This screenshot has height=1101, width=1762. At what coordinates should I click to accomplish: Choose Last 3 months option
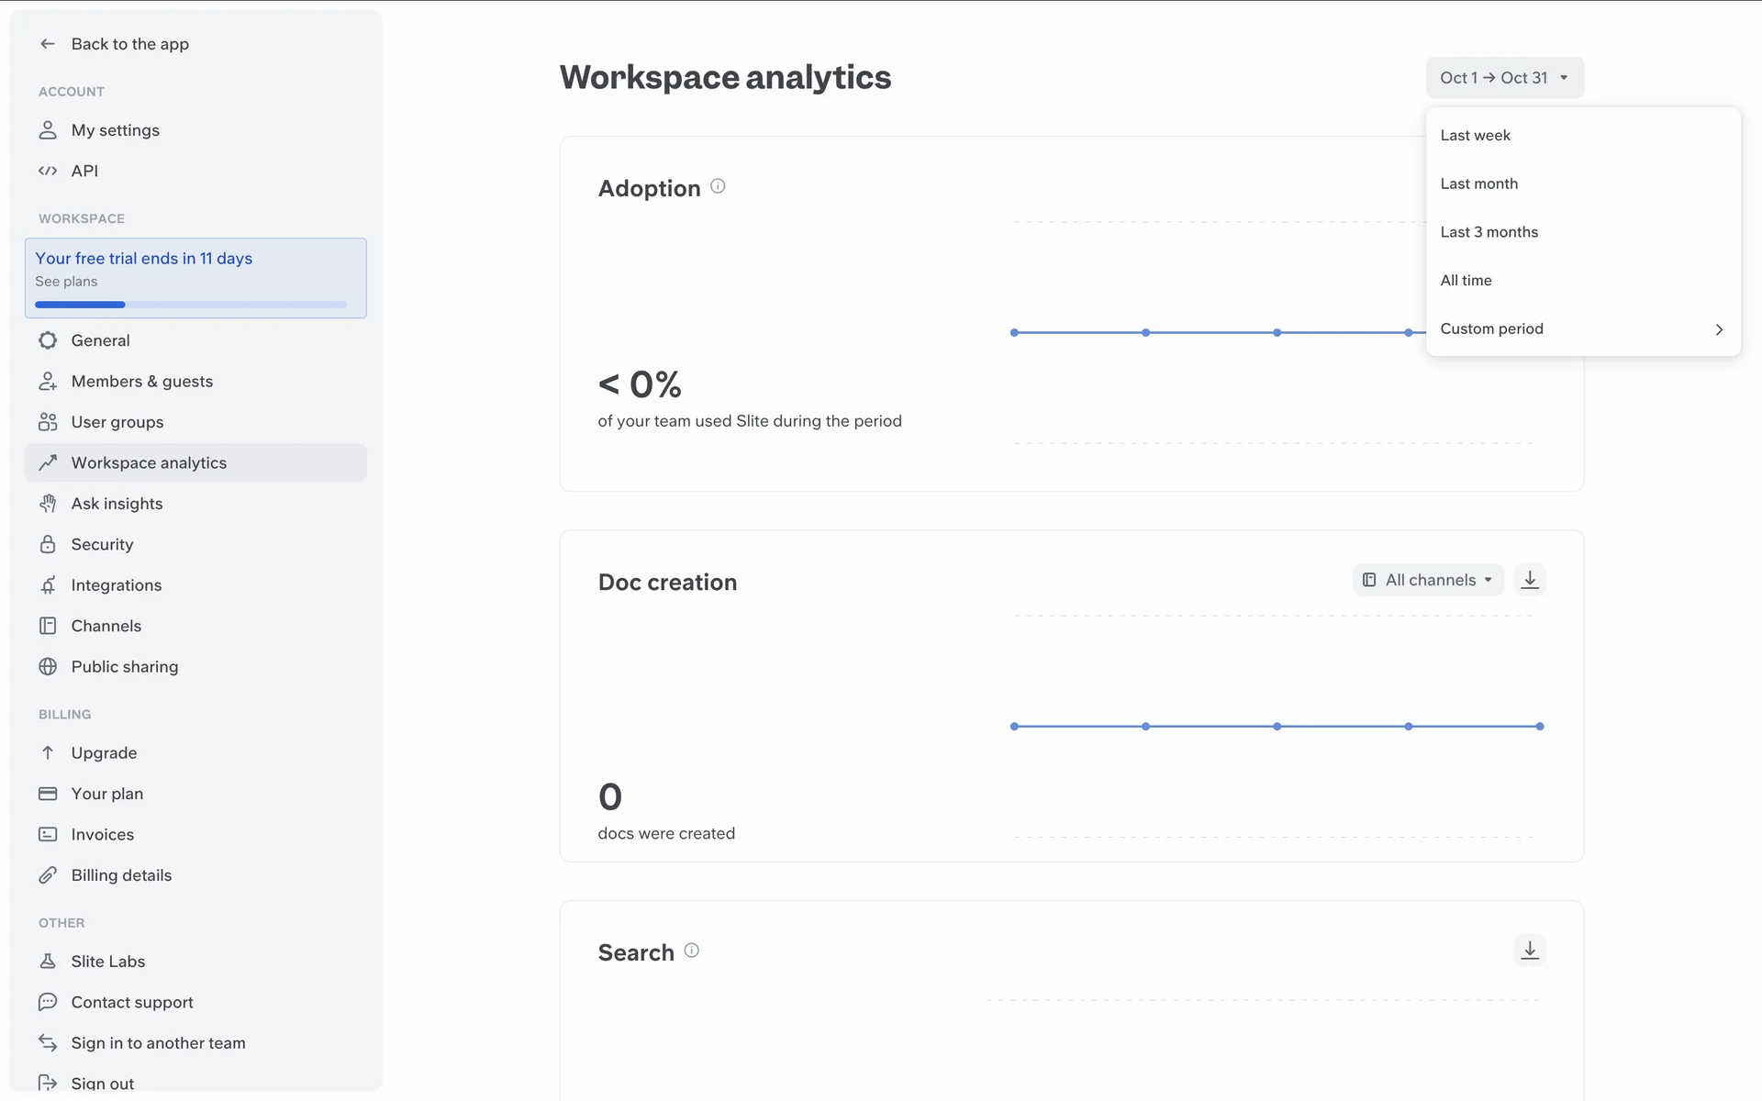[x=1489, y=232]
